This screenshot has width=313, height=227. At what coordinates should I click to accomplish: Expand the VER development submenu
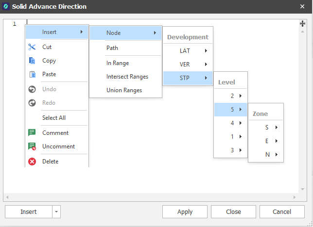pos(188,64)
